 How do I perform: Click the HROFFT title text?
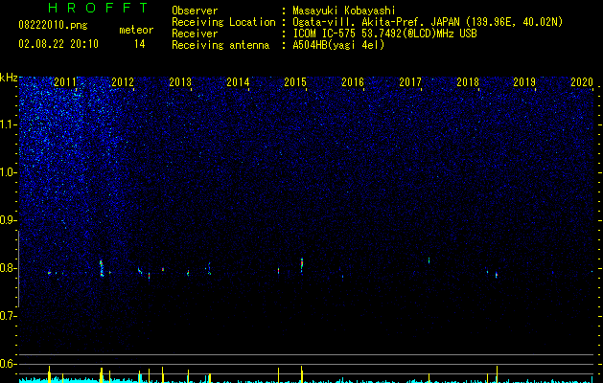click(99, 8)
